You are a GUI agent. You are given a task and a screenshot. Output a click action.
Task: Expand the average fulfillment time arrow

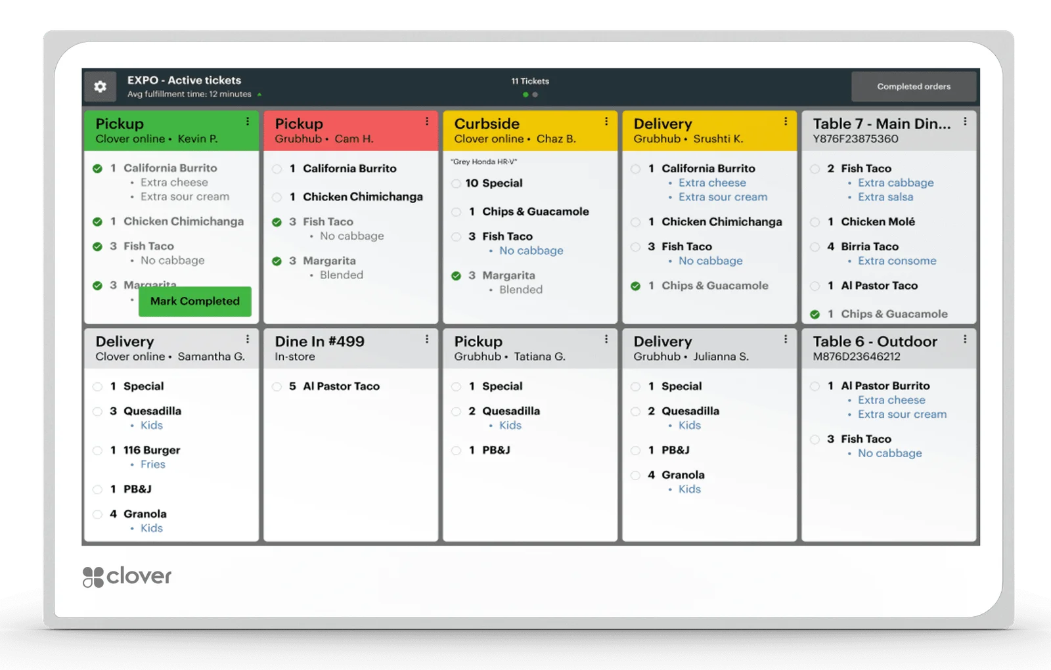pos(259,95)
